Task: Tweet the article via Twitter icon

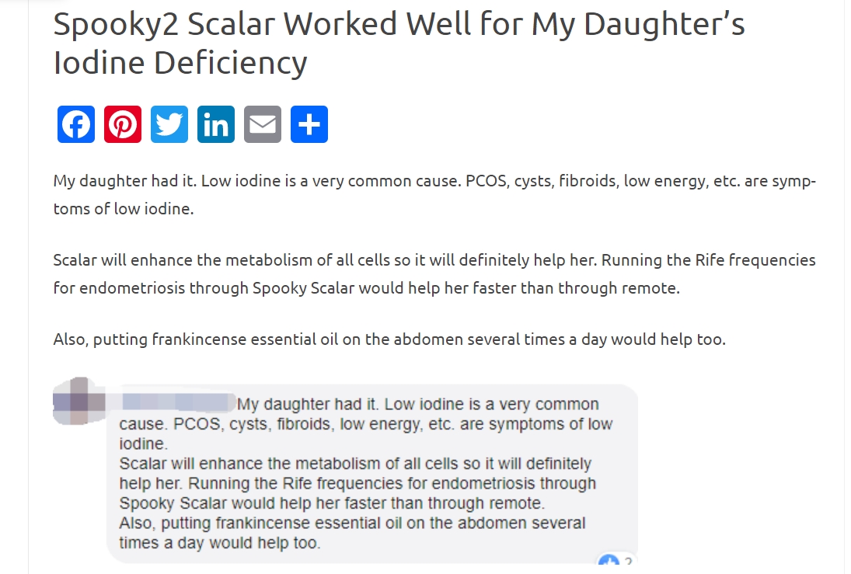Action: click(169, 124)
